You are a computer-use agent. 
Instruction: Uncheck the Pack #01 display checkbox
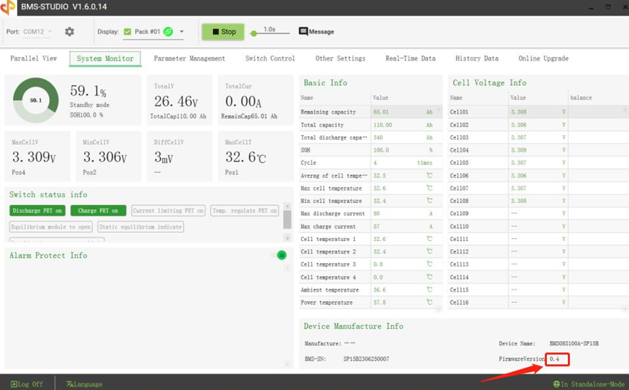click(x=126, y=30)
